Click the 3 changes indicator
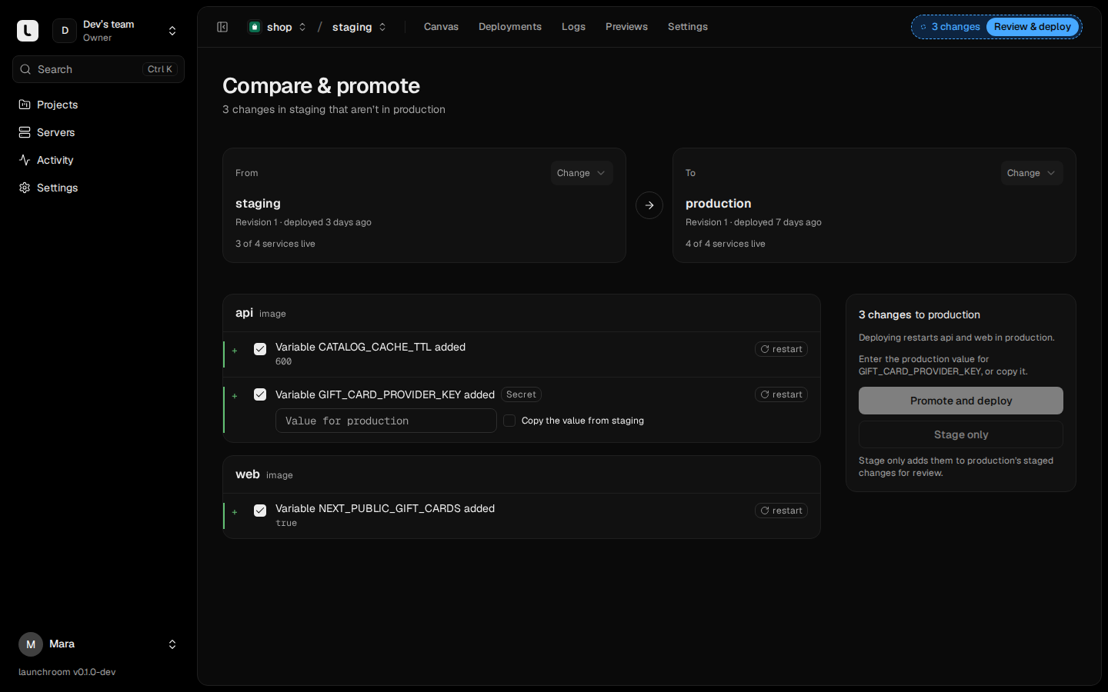This screenshot has height=692, width=1108. tap(950, 27)
